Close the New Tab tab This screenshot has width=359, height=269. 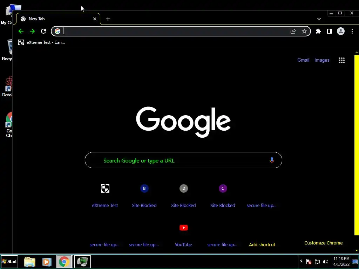(x=95, y=19)
